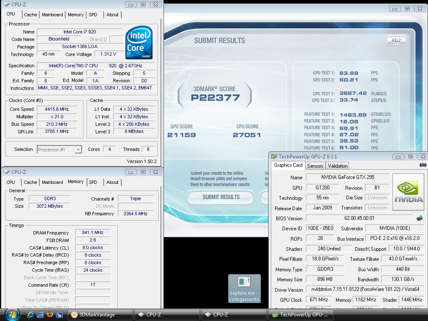Click the CPU-Z taskbar button beside 3DMarkVantage
The height and width of the screenshot is (321, 428).
pyautogui.click(x=167, y=315)
